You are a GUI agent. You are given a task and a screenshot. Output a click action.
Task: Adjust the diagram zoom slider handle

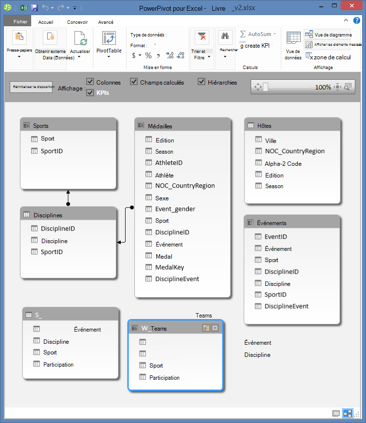pyautogui.click(x=266, y=87)
